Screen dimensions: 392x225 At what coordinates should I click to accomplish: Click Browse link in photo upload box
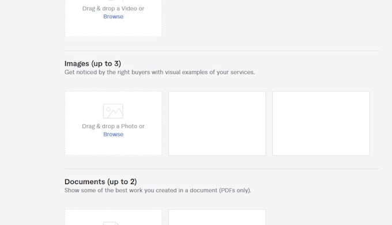[113, 134]
